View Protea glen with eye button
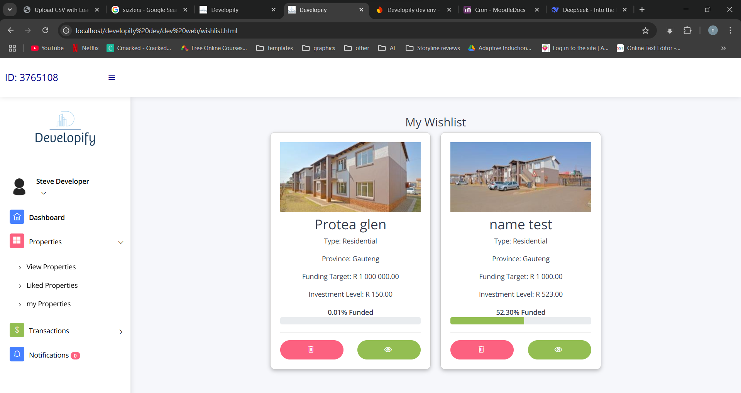Screen dimensions: 741x393 tap(389, 350)
